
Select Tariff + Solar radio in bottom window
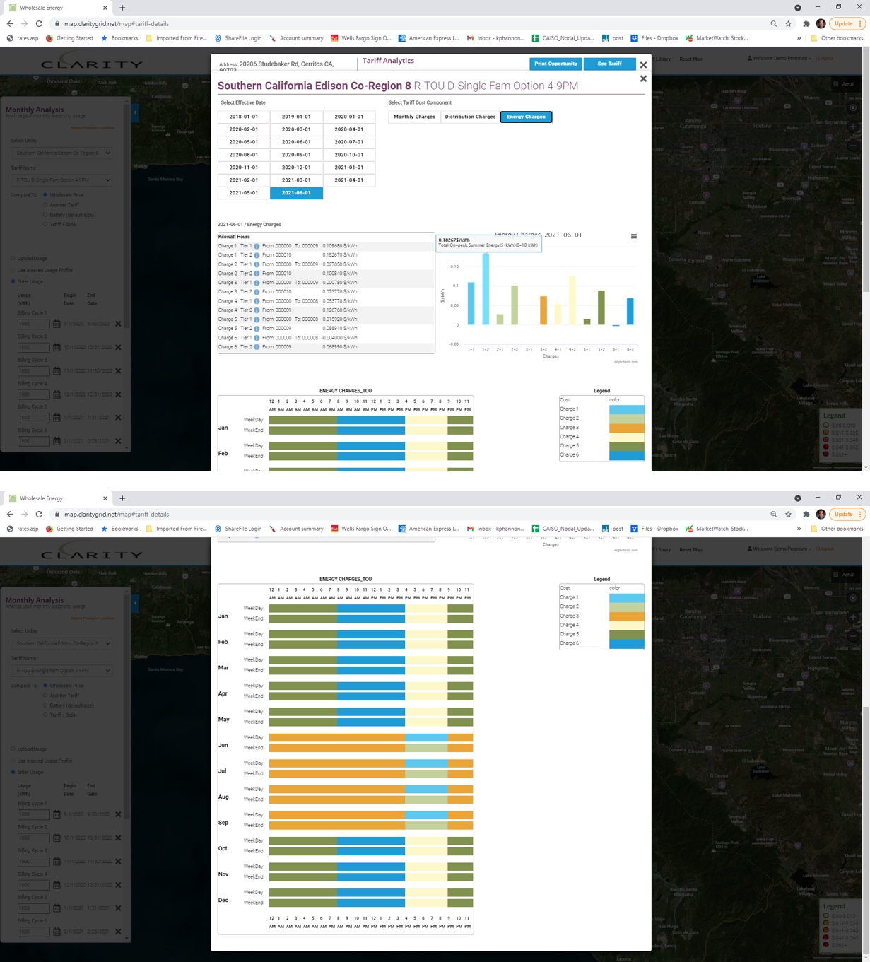[45, 715]
